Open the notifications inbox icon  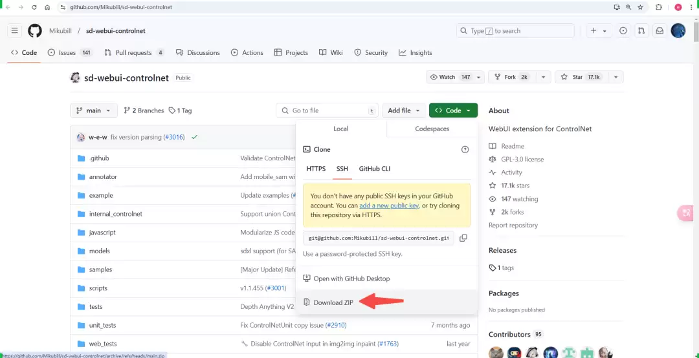[x=660, y=31]
